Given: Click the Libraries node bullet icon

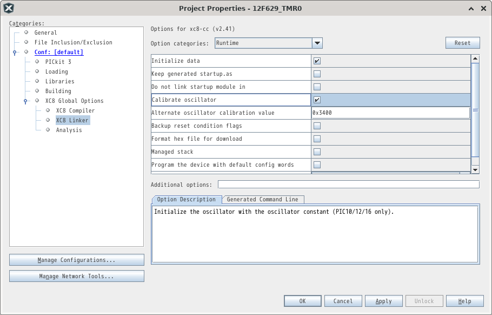Looking at the screenshot, I should [x=37, y=81].
